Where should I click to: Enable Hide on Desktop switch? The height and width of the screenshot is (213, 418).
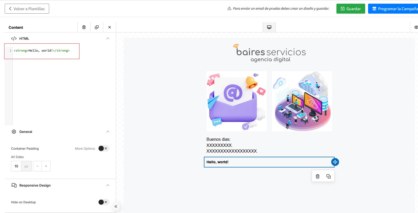[x=104, y=202]
